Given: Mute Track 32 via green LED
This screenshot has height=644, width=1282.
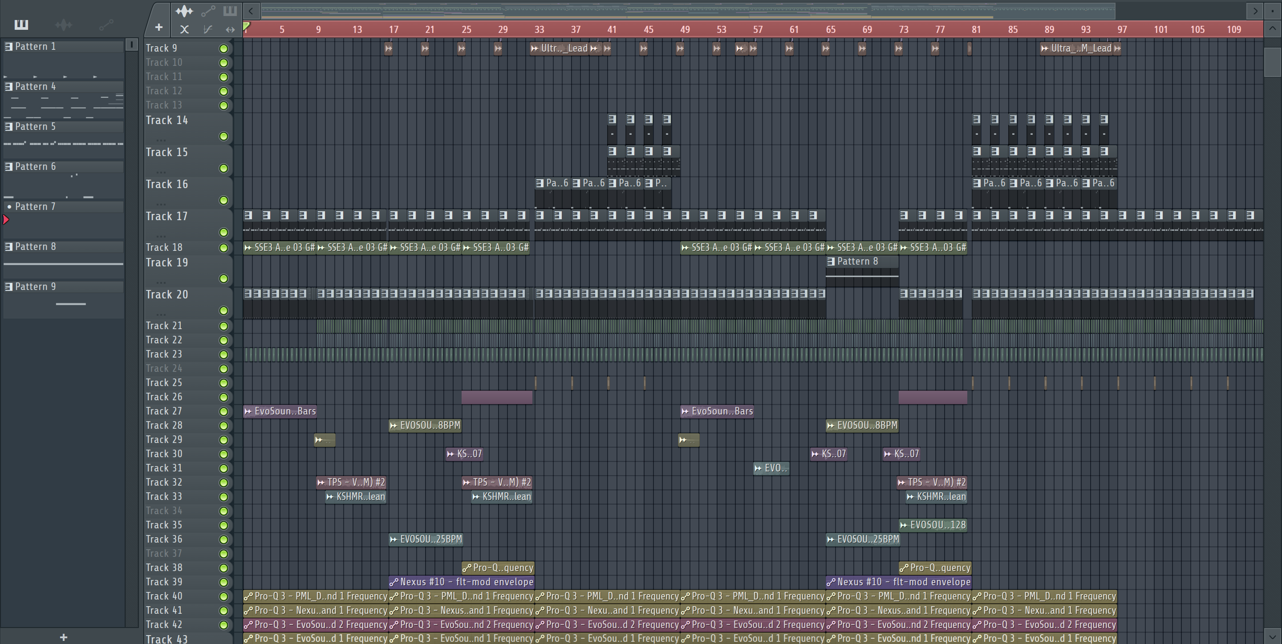Looking at the screenshot, I should 223,483.
